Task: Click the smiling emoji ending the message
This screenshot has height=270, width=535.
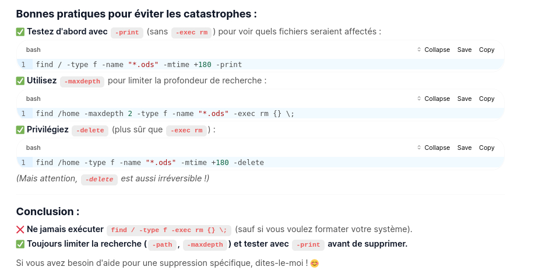Action: tap(315, 264)
